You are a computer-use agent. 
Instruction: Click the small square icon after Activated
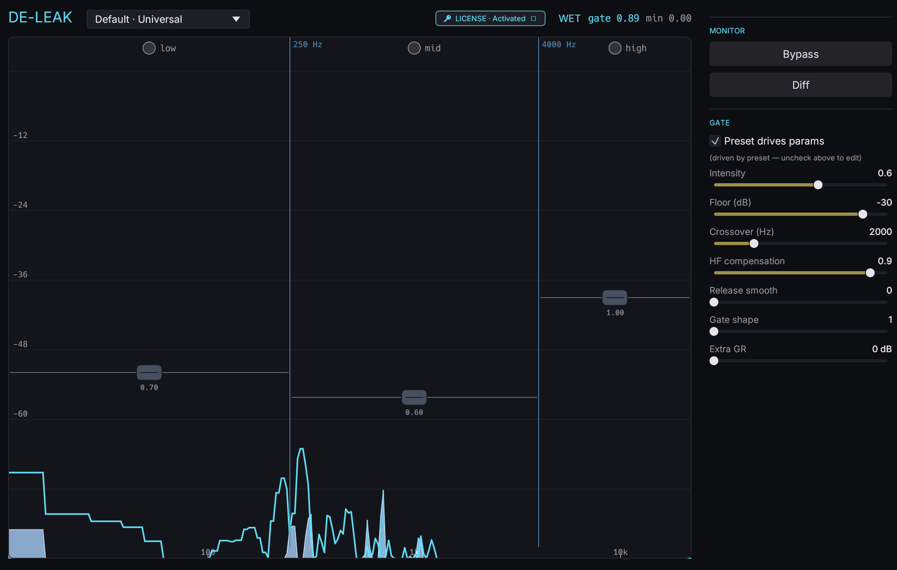(533, 18)
